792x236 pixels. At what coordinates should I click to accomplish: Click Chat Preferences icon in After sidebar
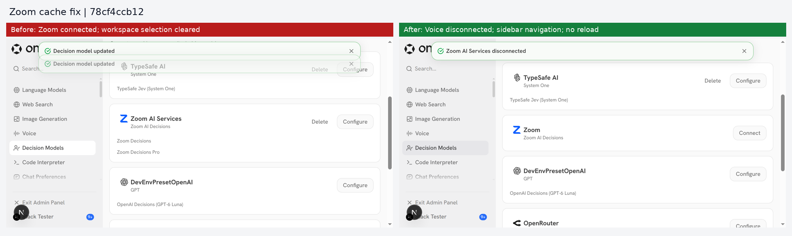click(410, 177)
